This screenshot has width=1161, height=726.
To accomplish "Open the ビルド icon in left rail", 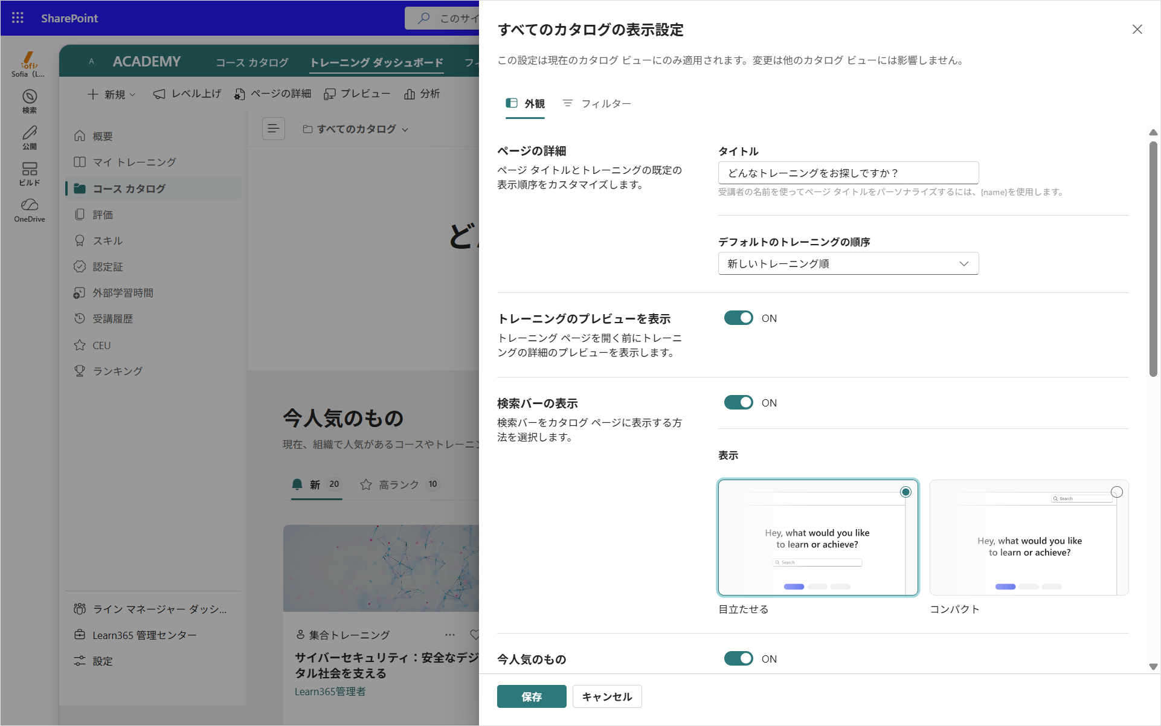I will click(x=30, y=174).
